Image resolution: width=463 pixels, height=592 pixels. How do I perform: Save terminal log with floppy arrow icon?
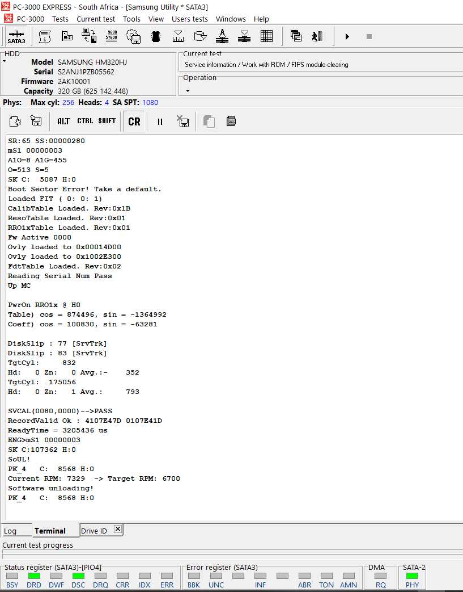click(x=36, y=121)
